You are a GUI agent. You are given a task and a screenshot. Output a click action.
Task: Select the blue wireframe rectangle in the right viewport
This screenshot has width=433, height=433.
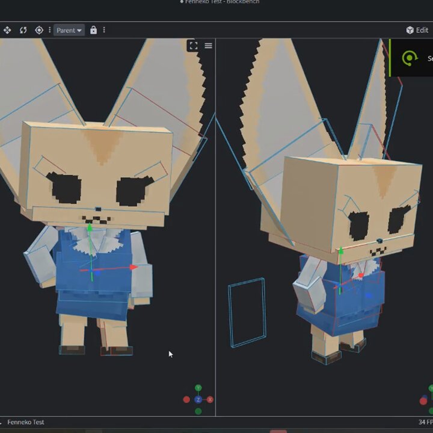click(247, 312)
